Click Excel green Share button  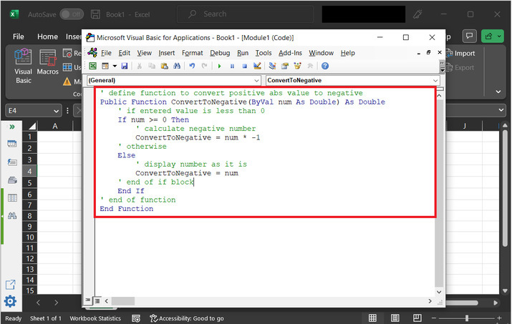click(x=493, y=36)
